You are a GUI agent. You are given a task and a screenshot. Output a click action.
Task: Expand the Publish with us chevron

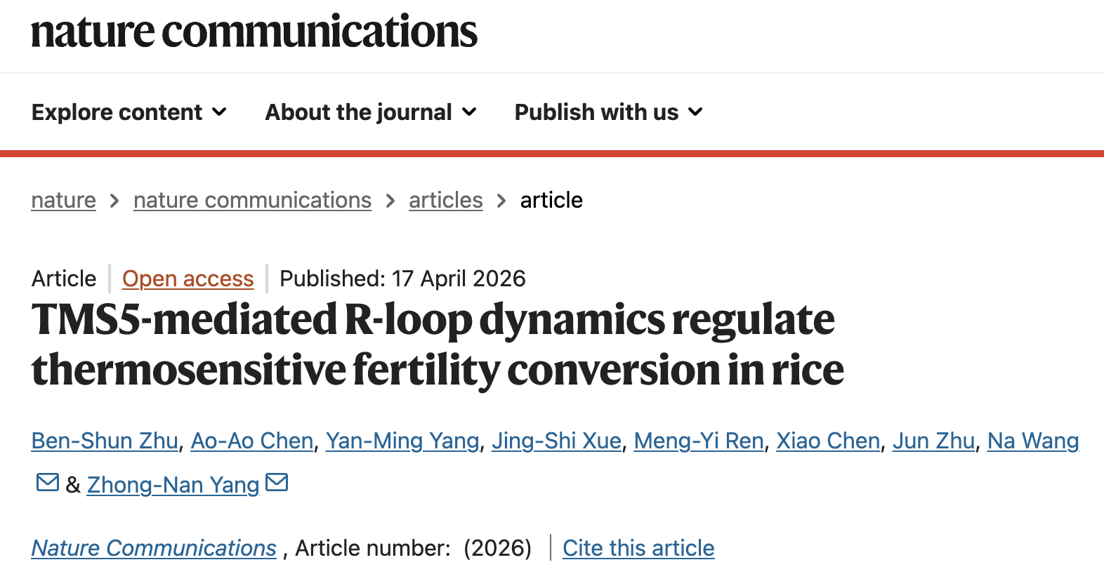[695, 112]
